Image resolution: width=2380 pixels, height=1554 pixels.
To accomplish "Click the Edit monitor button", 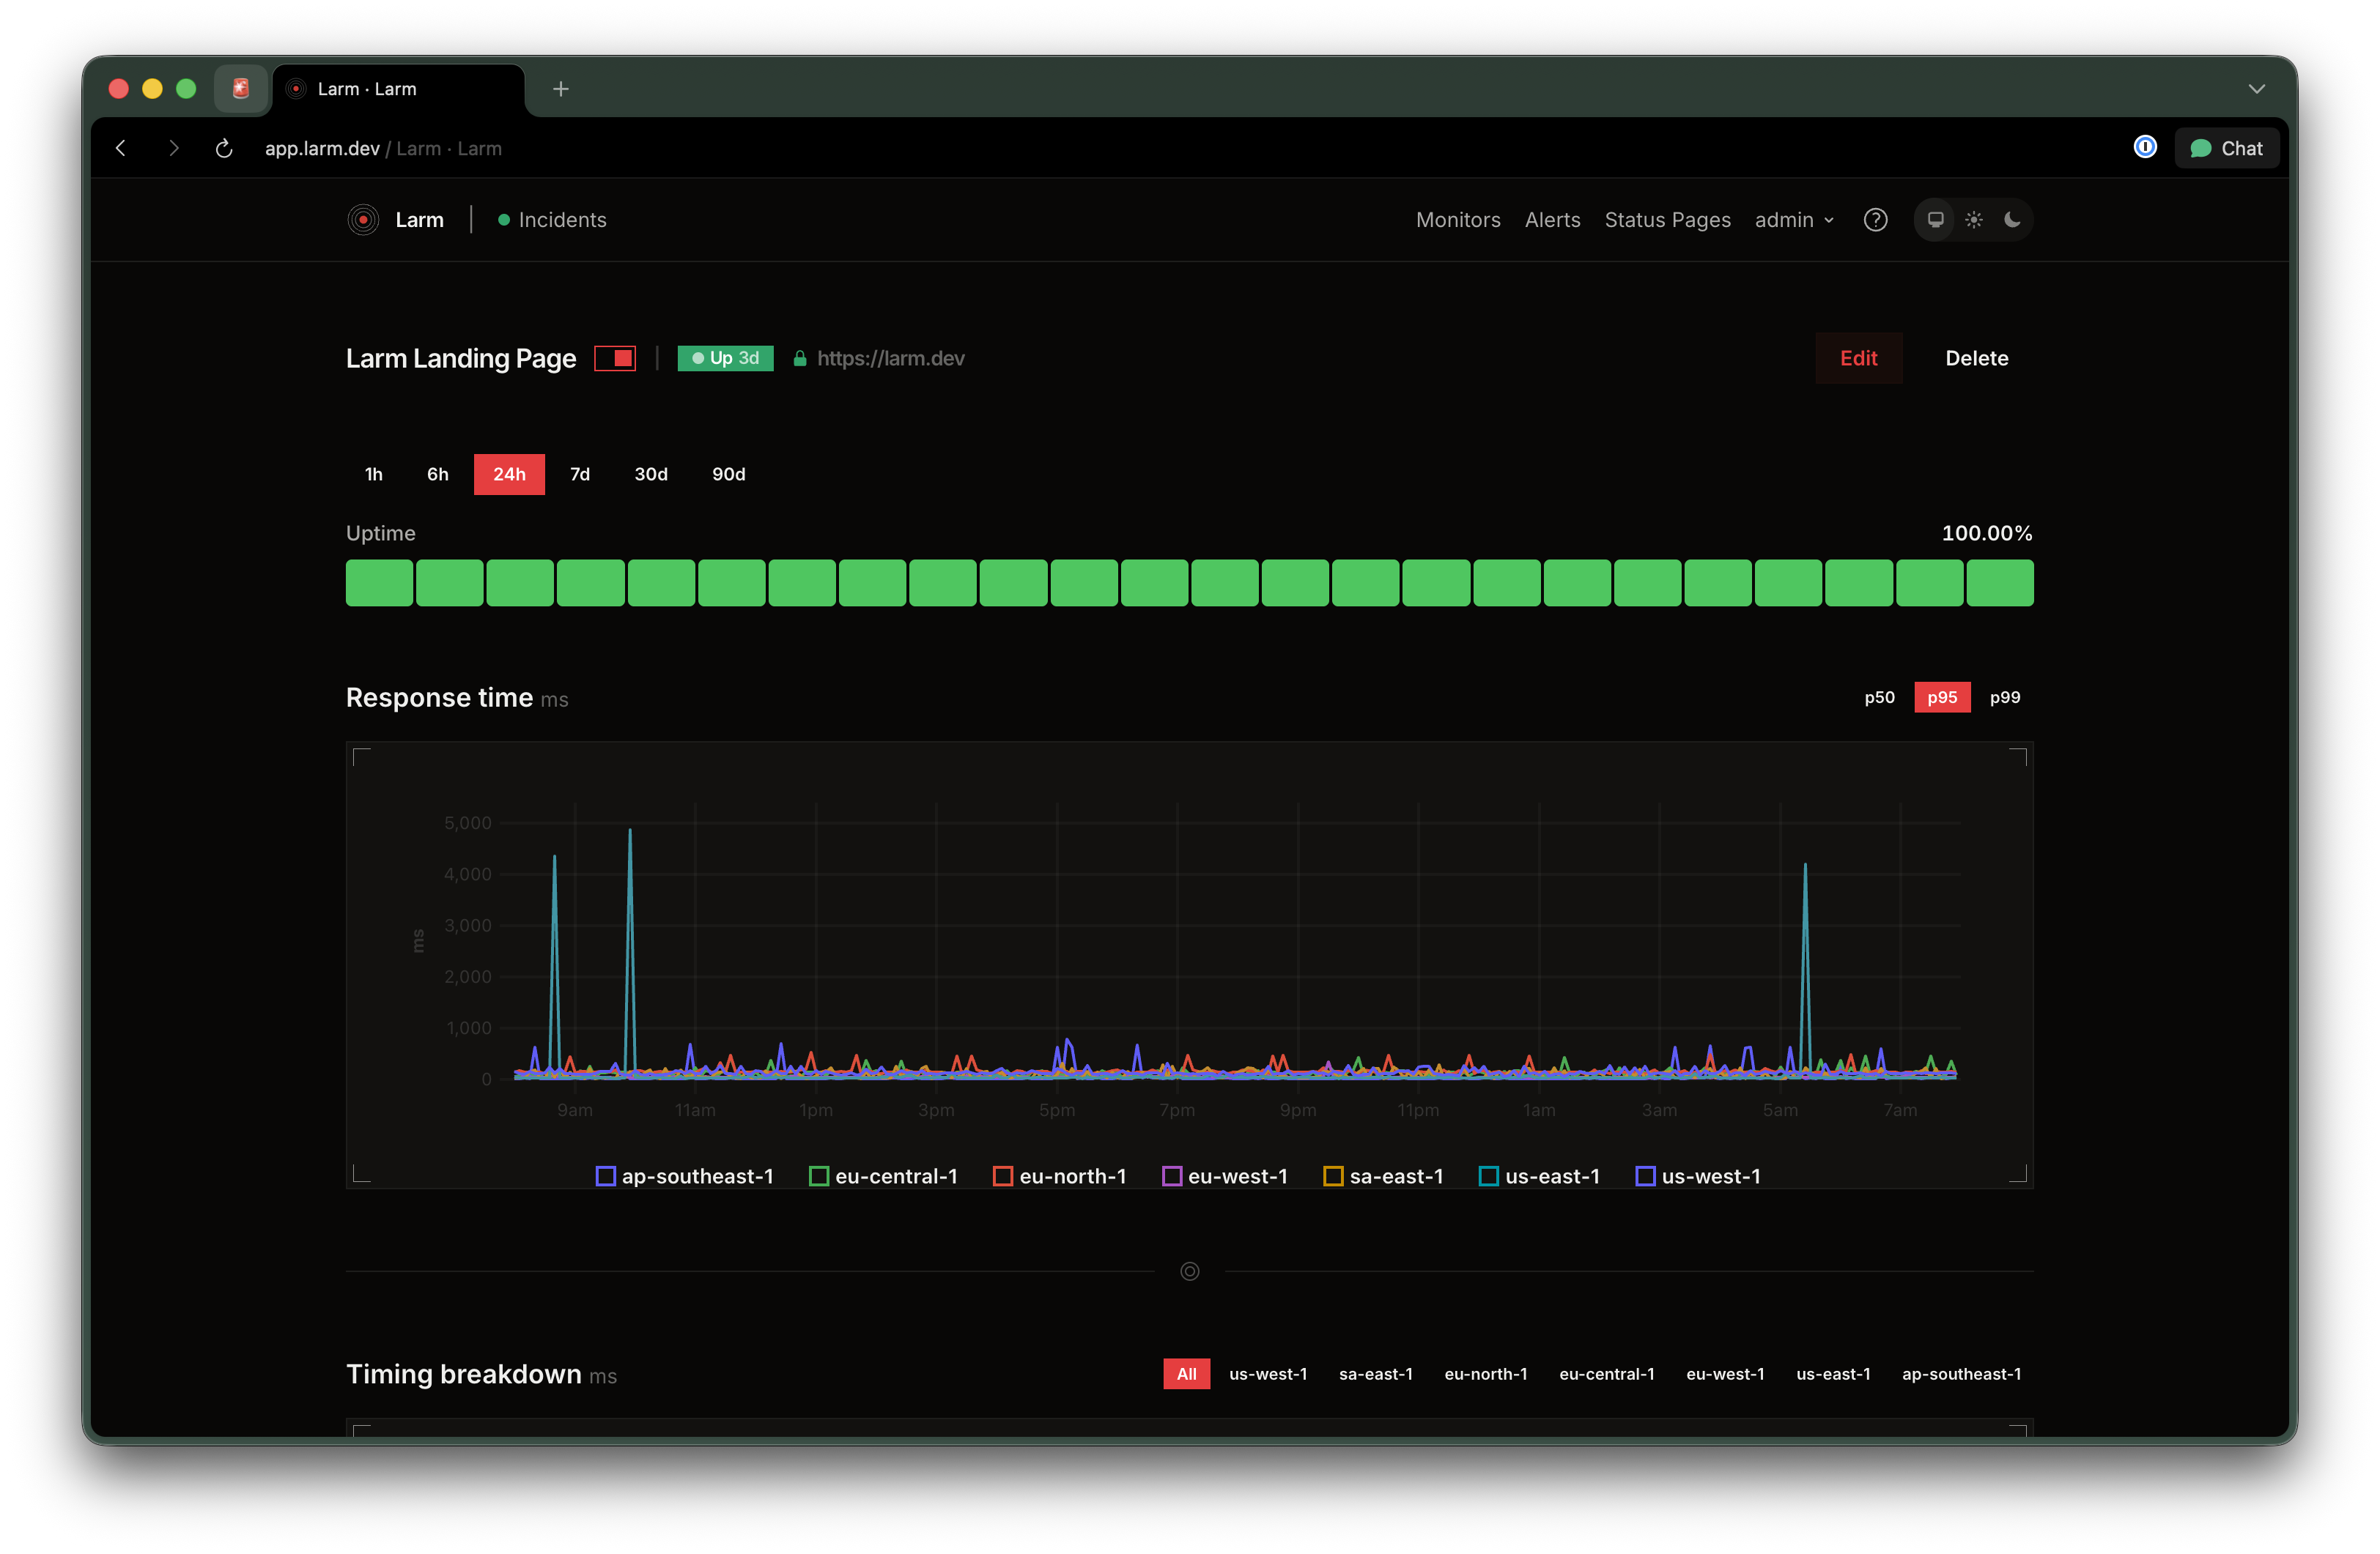I will coord(1858,358).
